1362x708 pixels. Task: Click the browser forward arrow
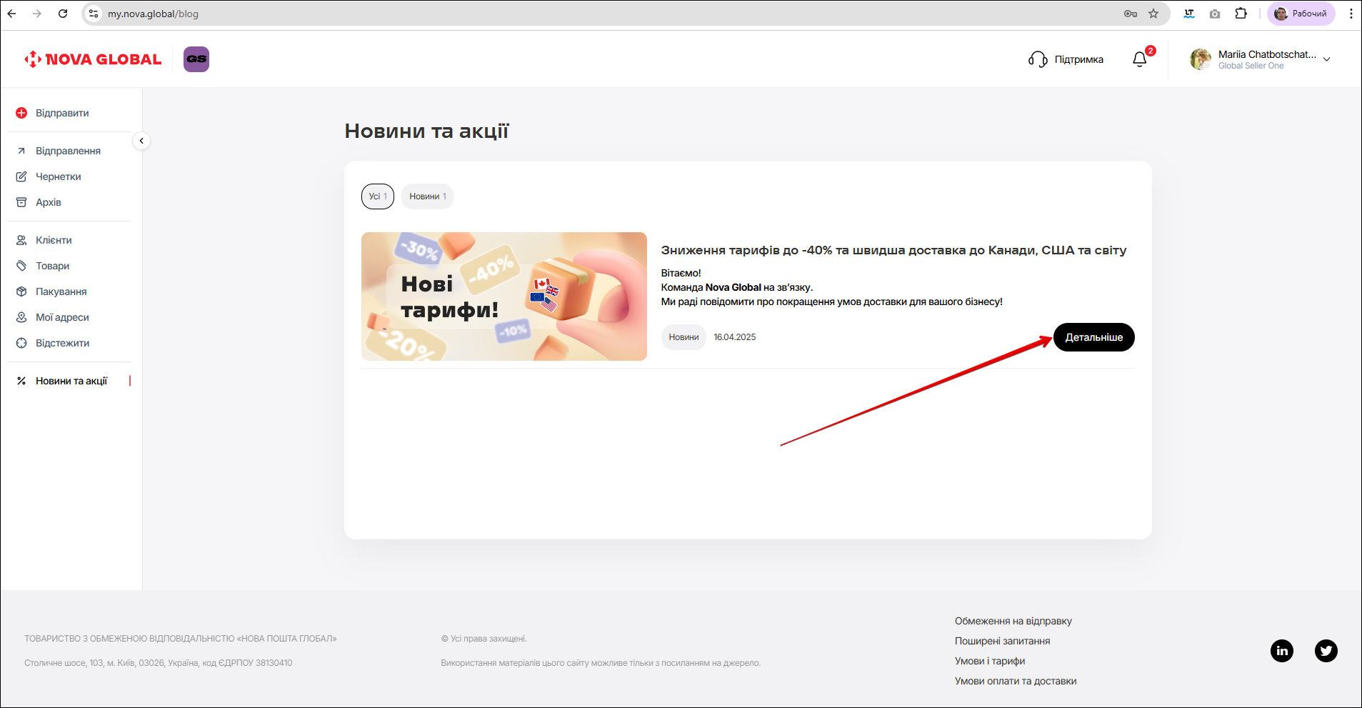tap(37, 14)
